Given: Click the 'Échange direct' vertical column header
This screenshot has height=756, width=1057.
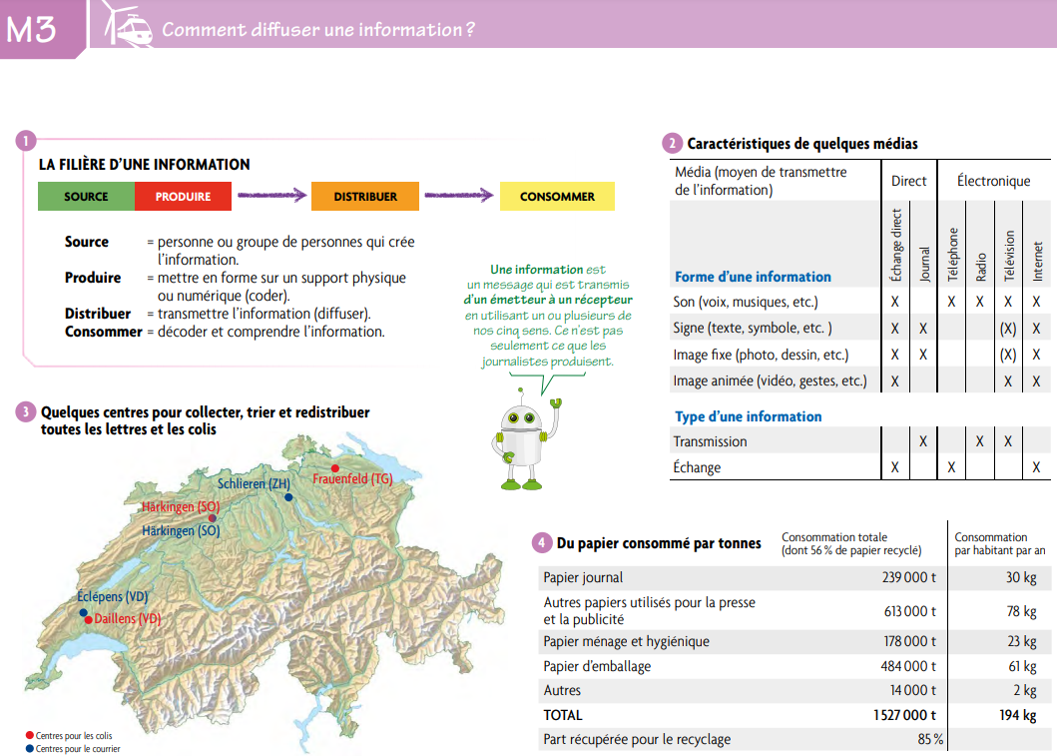Looking at the screenshot, I should [895, 245].
